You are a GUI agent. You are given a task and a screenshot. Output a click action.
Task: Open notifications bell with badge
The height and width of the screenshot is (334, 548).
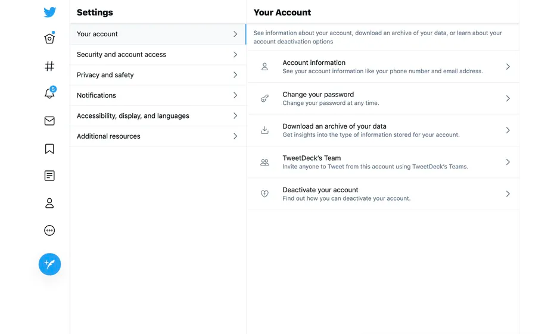tap(49, 93)
